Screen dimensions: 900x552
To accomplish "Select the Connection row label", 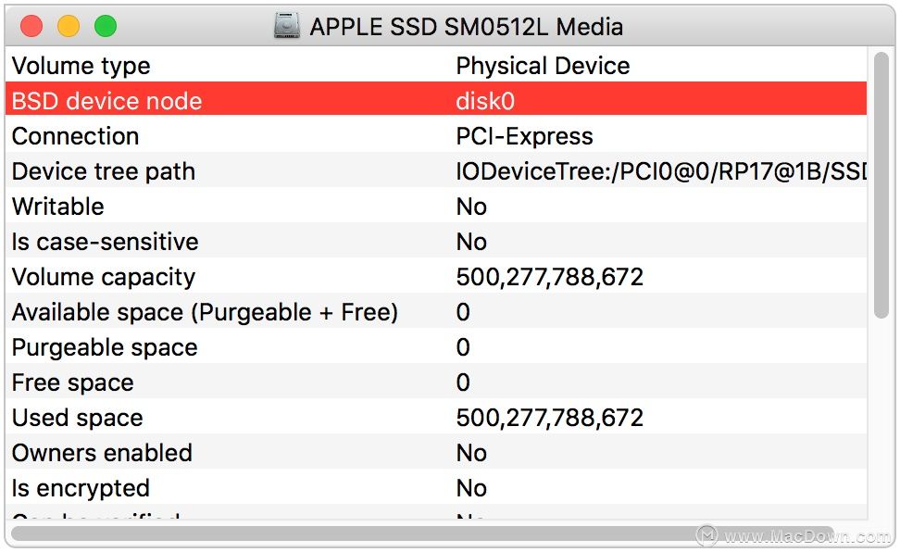I will (75, 137).
